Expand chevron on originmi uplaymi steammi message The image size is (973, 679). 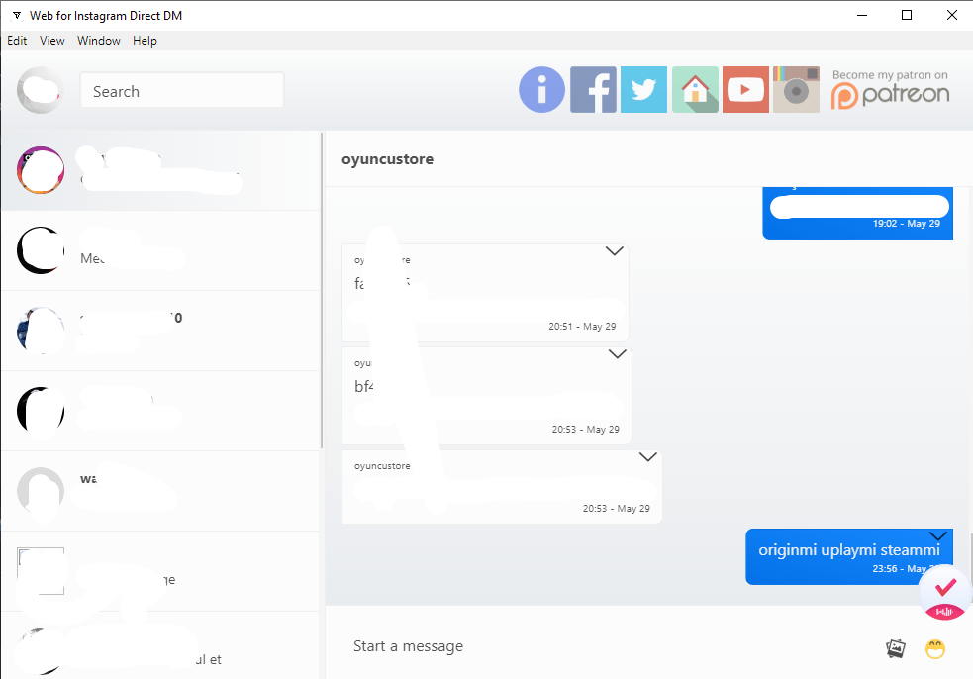(938, 536)
